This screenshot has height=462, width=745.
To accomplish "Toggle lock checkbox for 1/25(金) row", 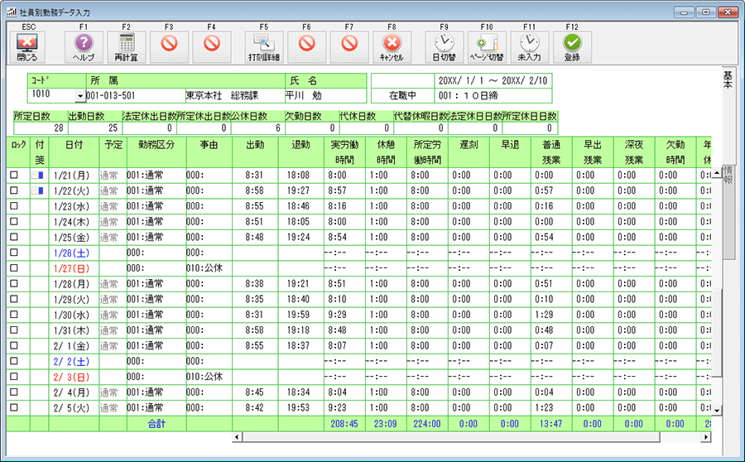I will 14,237.
